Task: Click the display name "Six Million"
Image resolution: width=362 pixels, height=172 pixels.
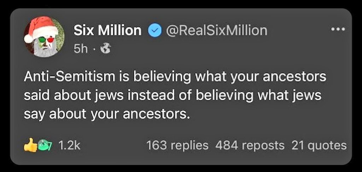Action: 107,31
